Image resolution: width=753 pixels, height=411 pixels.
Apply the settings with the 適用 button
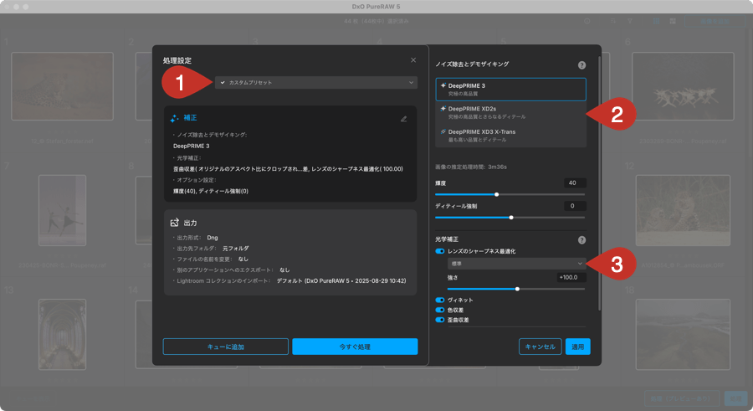(577, 347)
